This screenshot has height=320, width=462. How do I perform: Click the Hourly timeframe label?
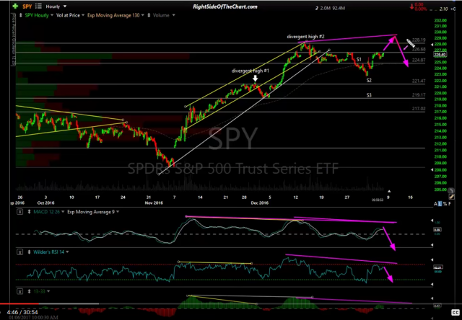53,6
